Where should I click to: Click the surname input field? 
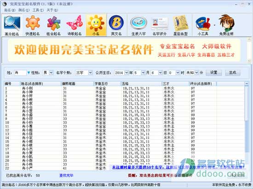click(x=20, y=72)
